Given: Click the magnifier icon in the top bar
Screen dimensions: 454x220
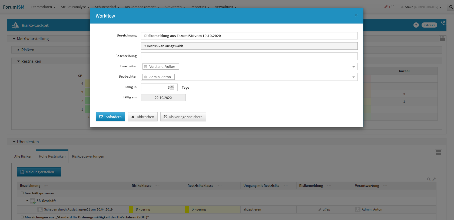Looking at the screenshot, I should [x=451, y=7].
